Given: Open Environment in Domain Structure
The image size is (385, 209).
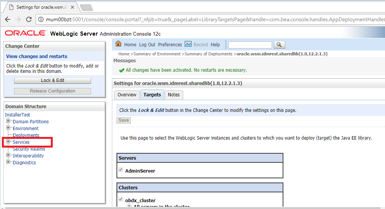Looking at the screenshot, I should point(25,129).
